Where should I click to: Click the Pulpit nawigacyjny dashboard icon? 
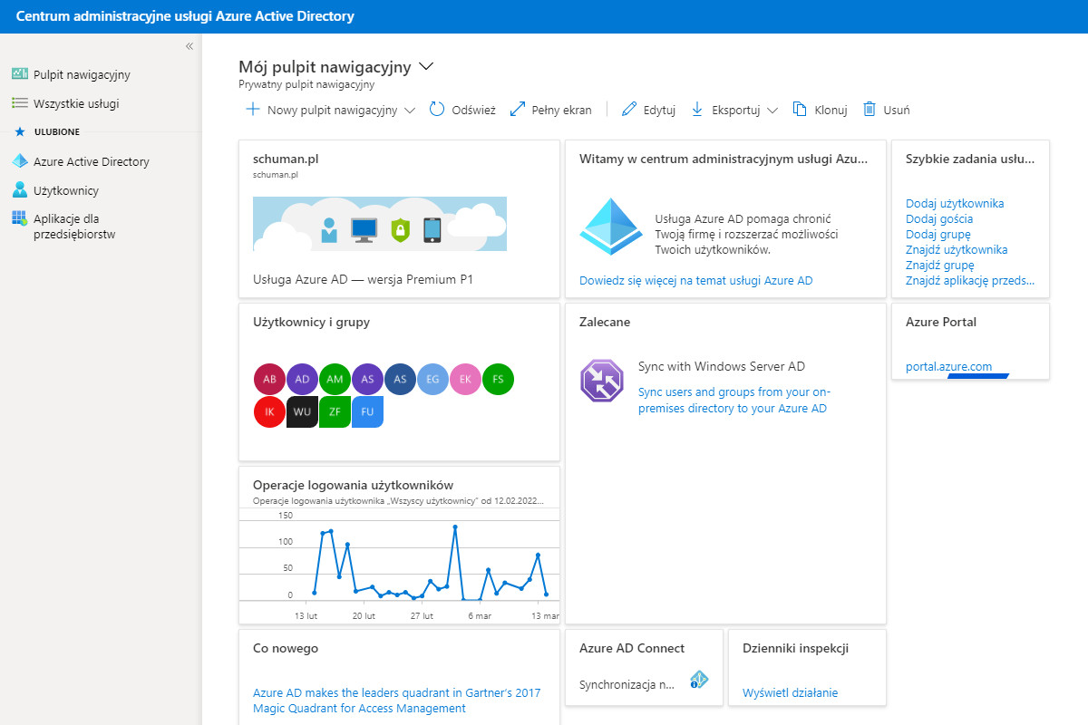coord(20,74)
